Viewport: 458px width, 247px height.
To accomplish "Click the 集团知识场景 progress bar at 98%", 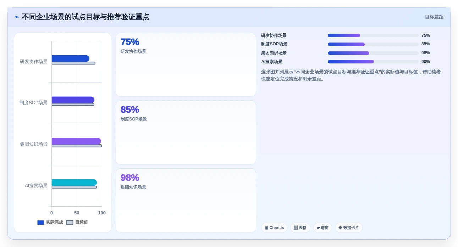I will pos(373,53).
